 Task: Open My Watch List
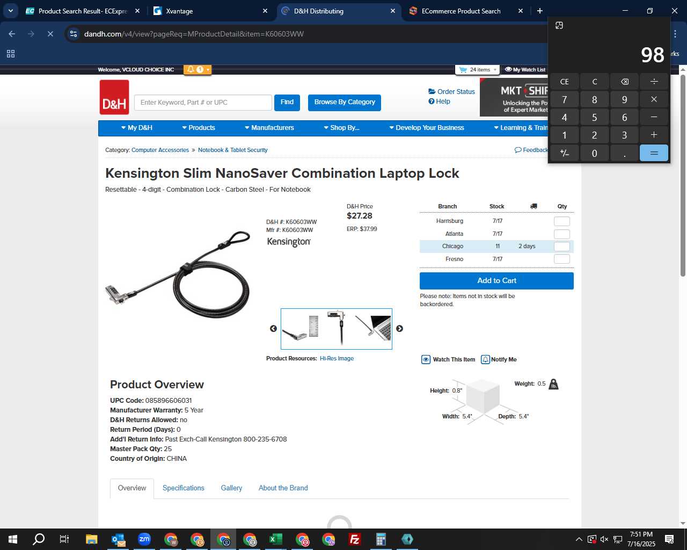coord(525,70)
